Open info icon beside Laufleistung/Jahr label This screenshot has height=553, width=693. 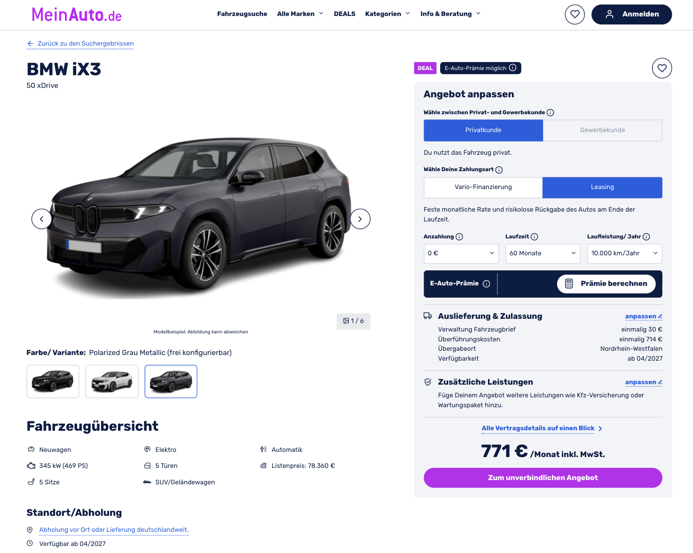click(646, 237)
